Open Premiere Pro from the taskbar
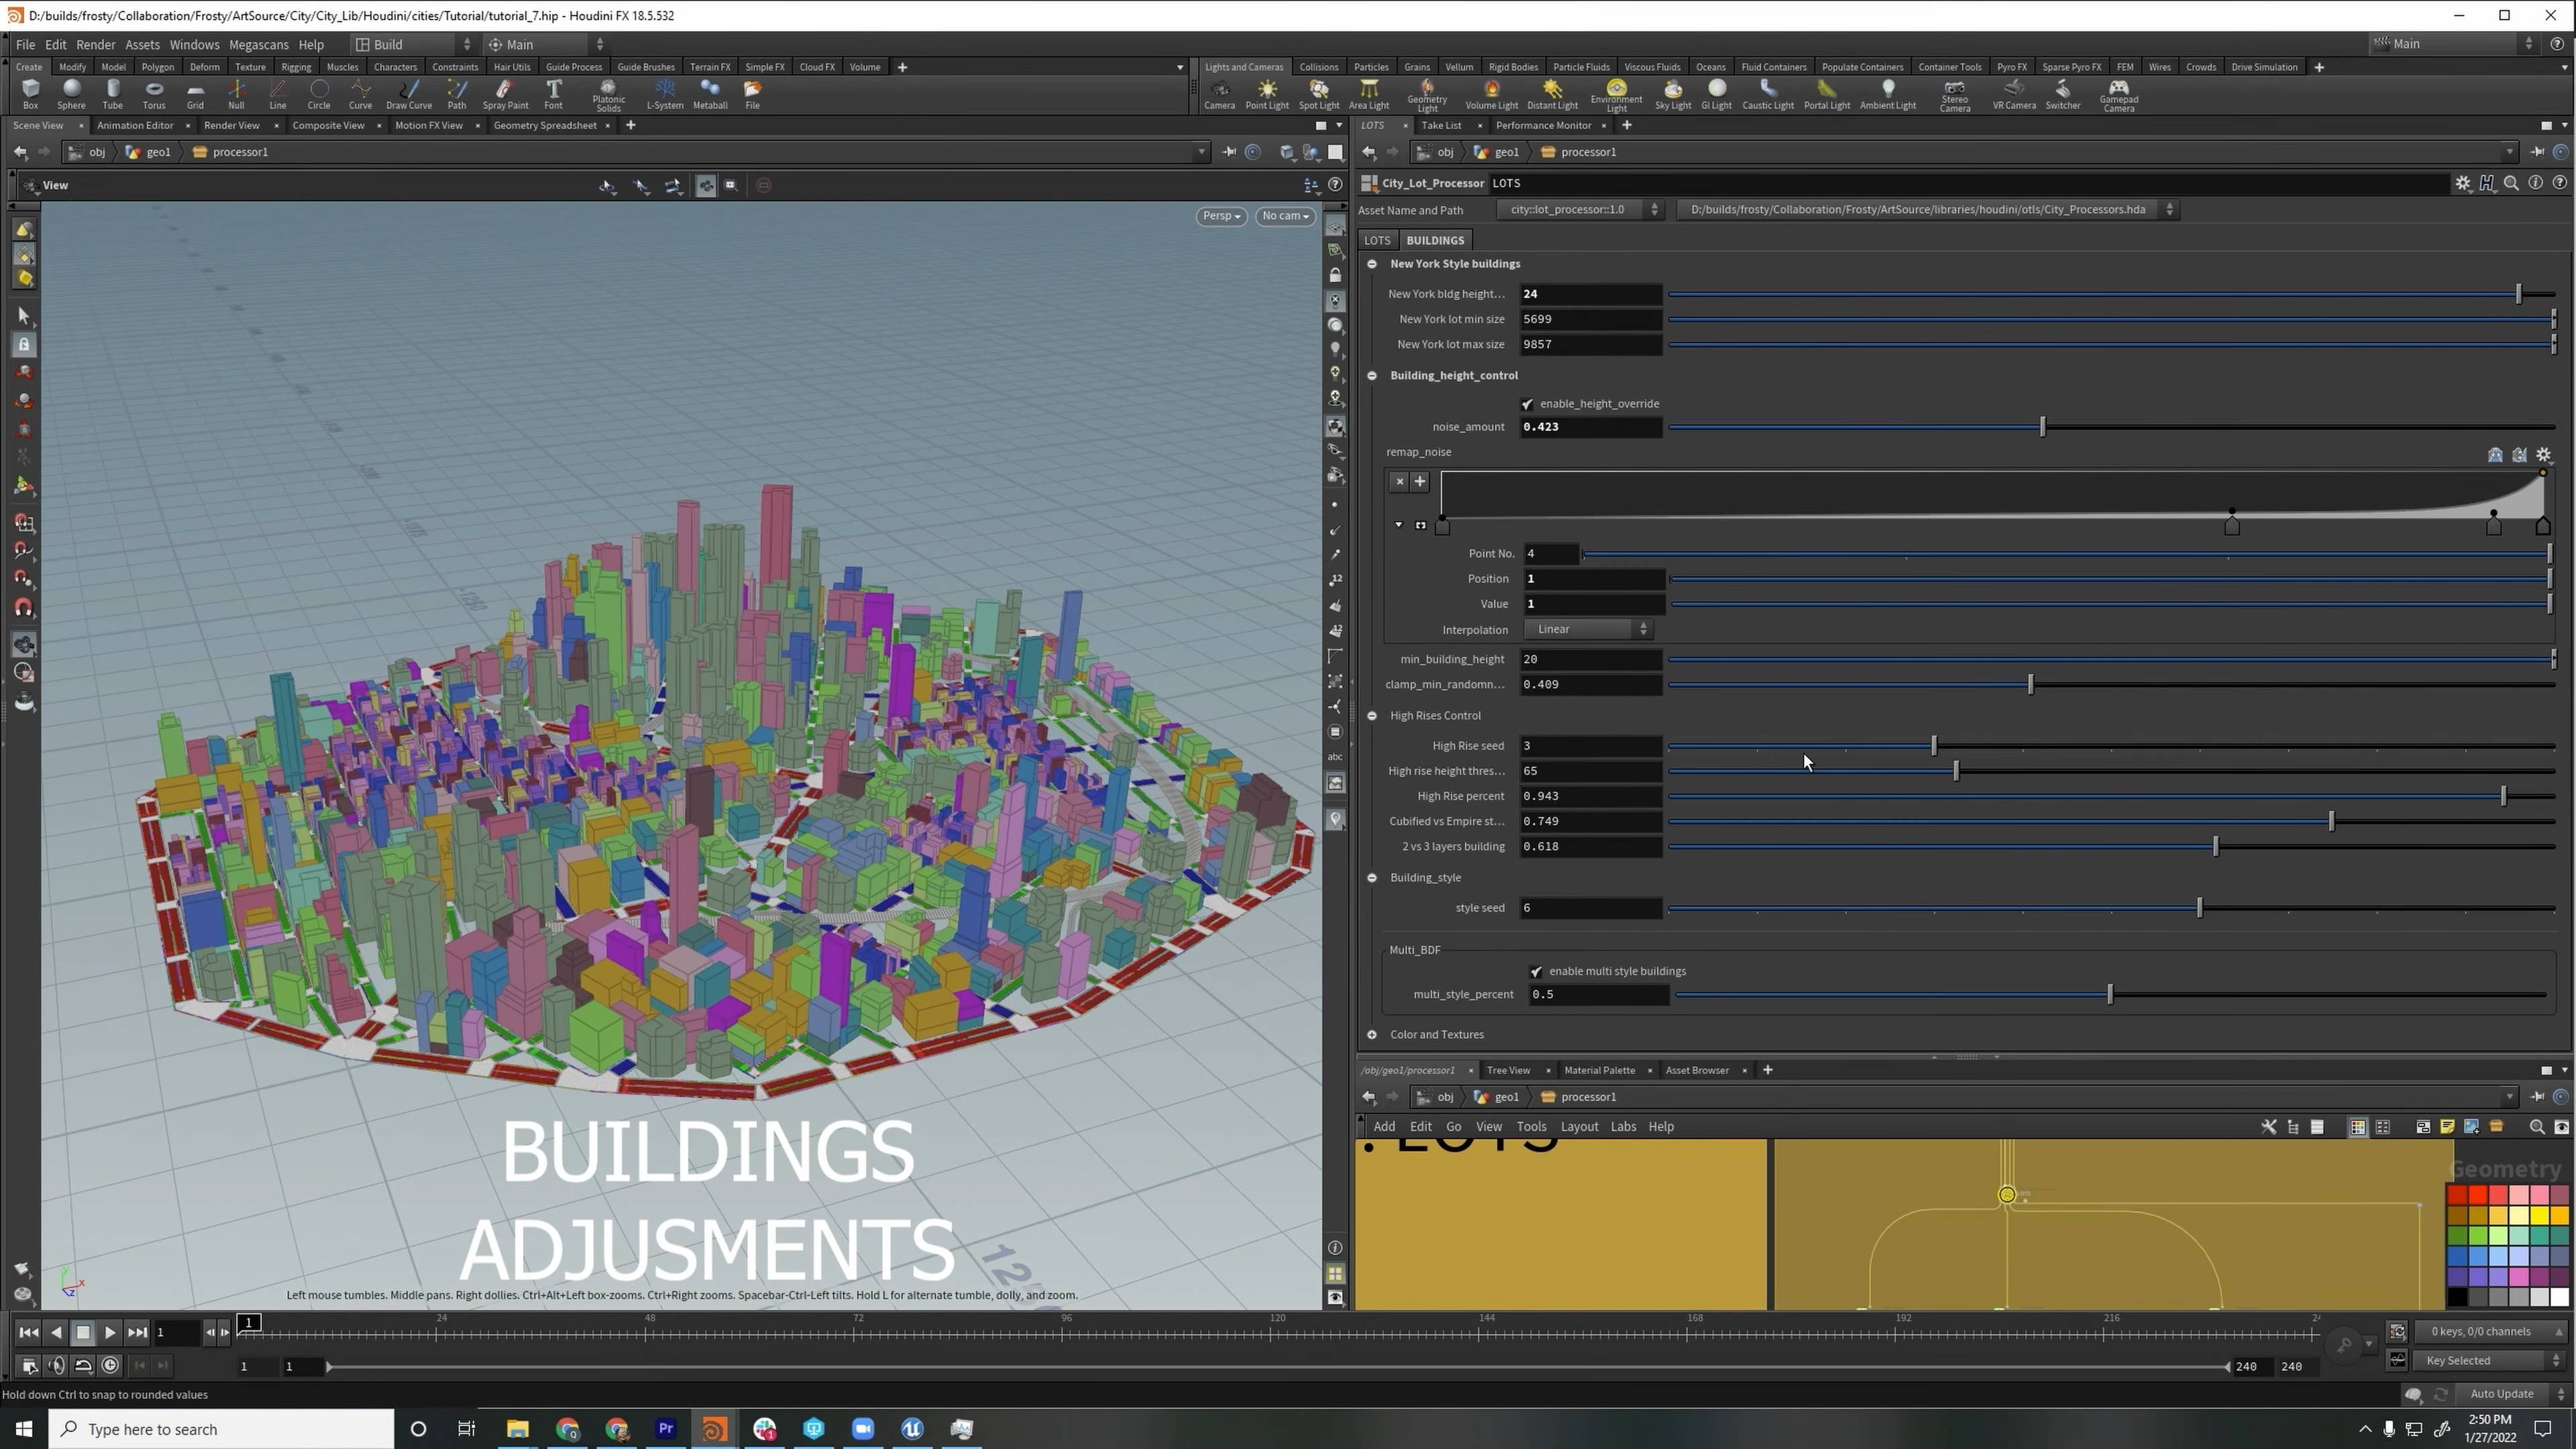 click(665, 1429)
